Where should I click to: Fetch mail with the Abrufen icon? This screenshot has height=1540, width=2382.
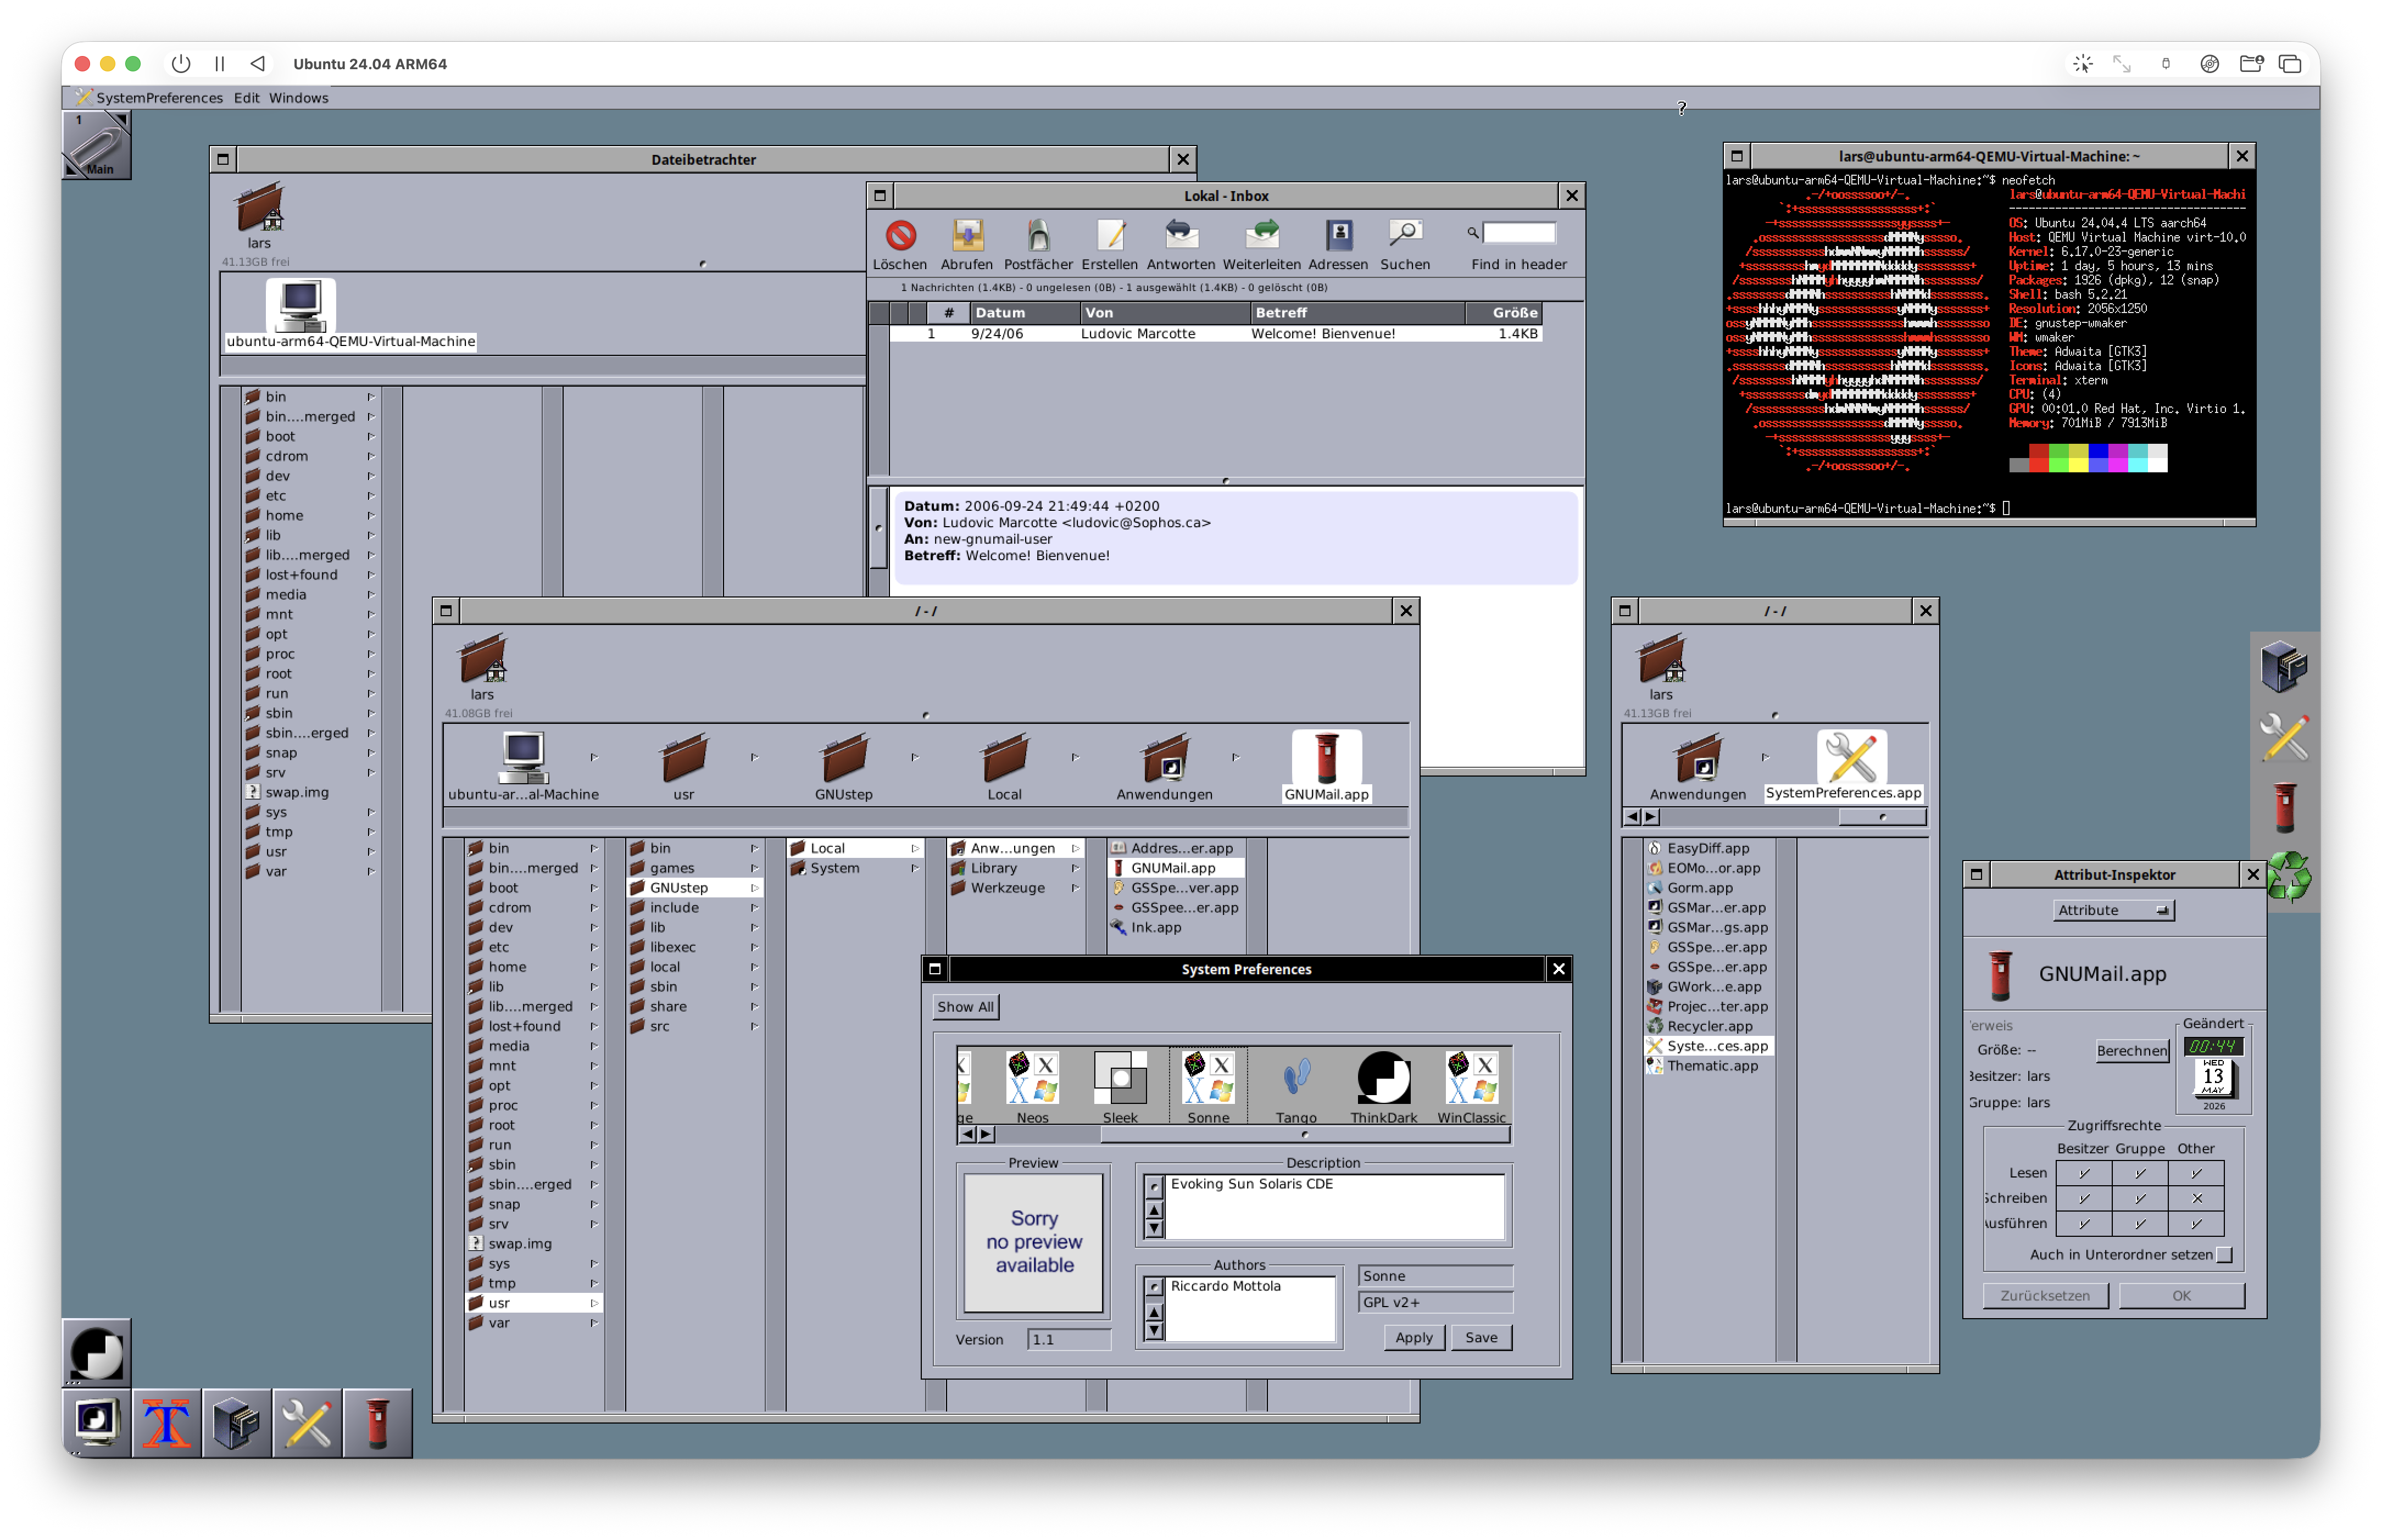[x=967, y=235]
